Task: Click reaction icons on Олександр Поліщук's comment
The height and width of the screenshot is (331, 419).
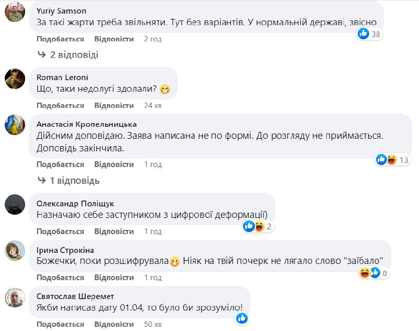Action: [x=254, y=226]
